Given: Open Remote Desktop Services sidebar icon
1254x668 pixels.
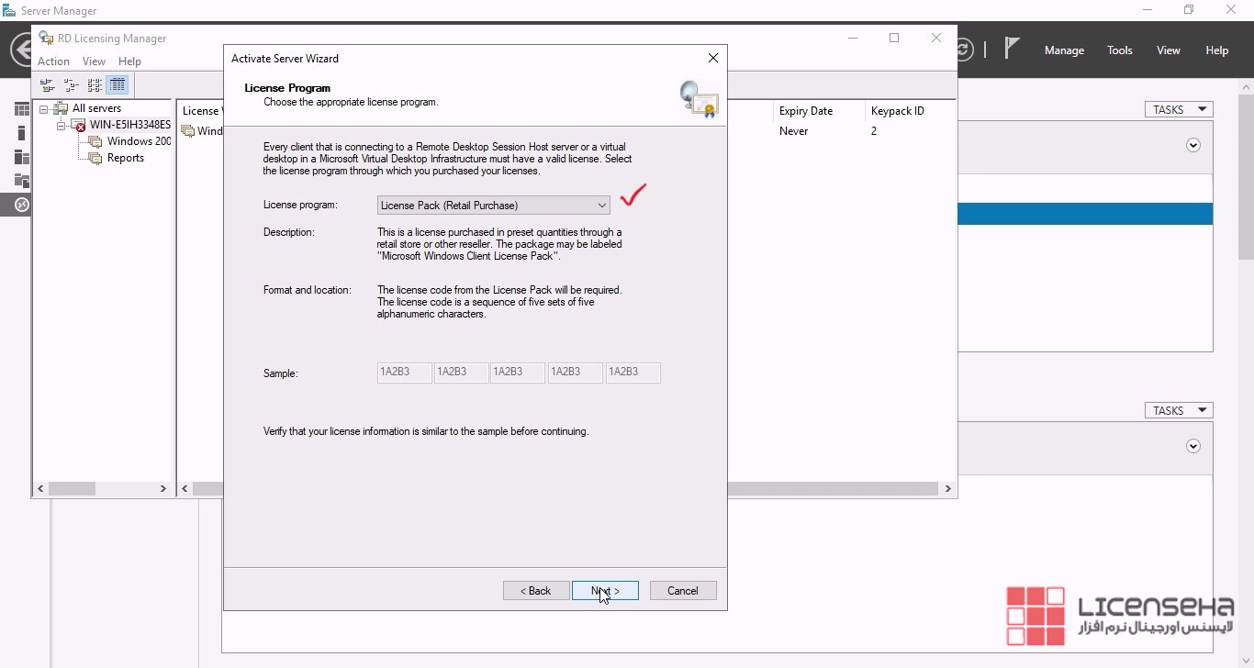Looking at the screenshot, I should 21,205.
